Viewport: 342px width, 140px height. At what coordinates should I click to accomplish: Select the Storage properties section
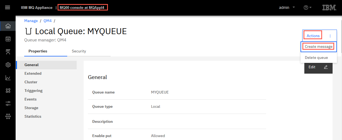pos(47,108)
